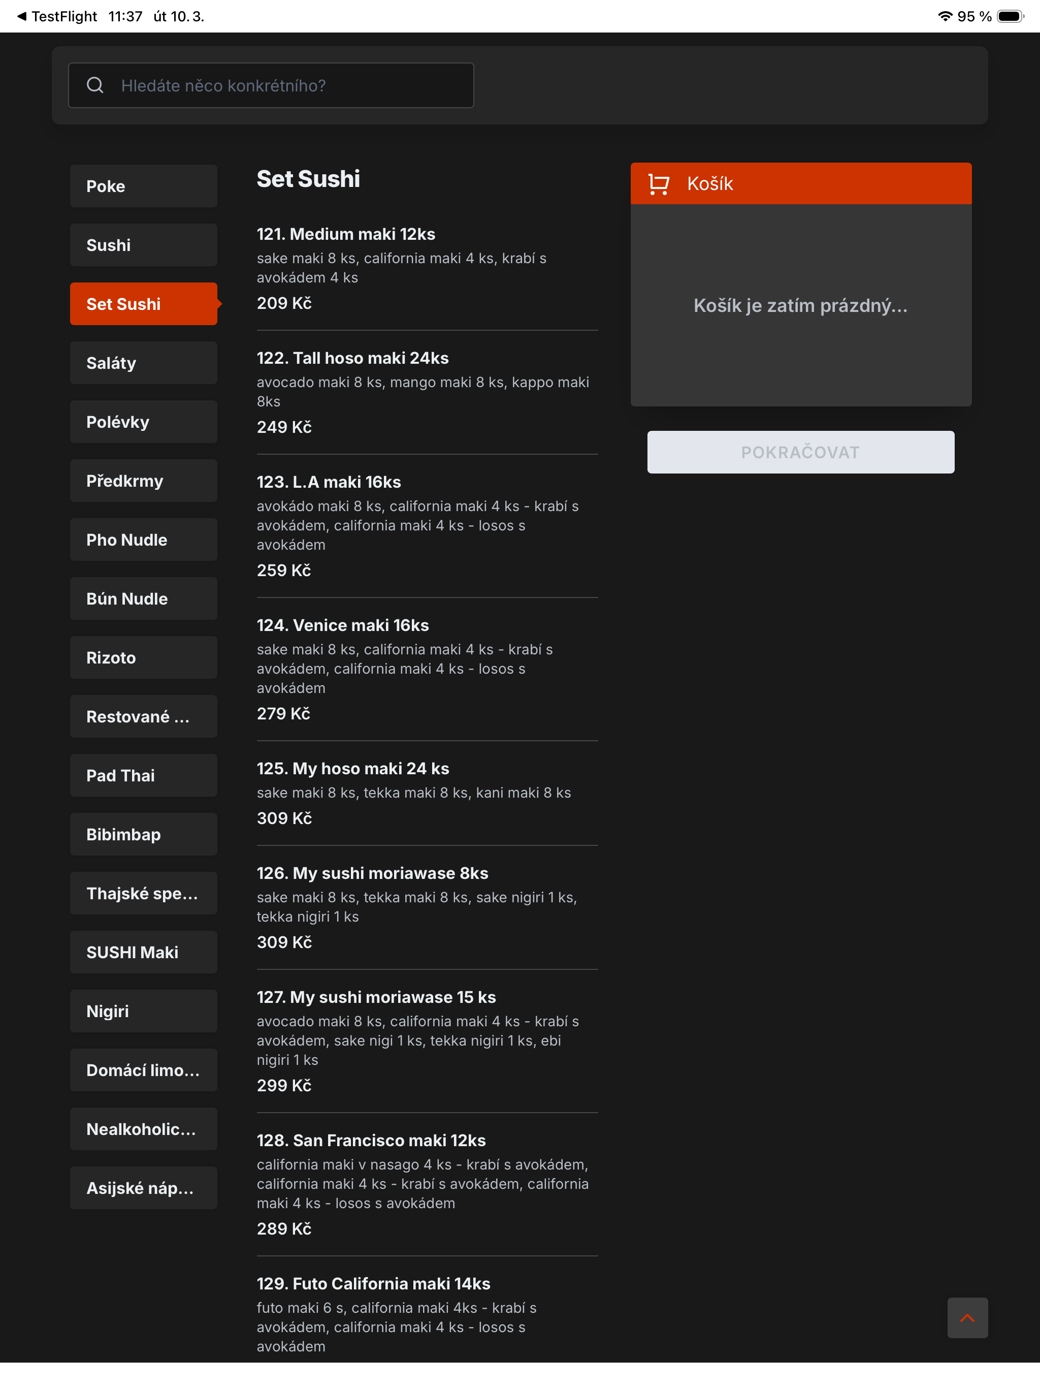Screen dimensions: 1040x1388
Task: Focus the 'Hledáte něco konkrétního?' search field
Action: click(x=271, y=85)
